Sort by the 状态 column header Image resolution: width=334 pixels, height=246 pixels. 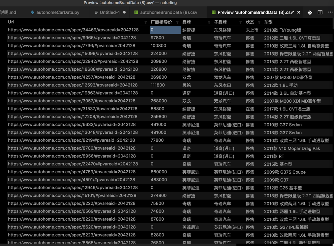(250, 22)
